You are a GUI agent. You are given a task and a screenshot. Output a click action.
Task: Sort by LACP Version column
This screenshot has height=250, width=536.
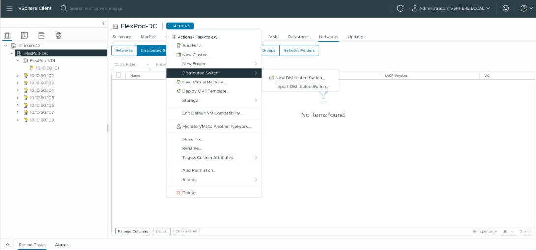[x=395, y=76]
